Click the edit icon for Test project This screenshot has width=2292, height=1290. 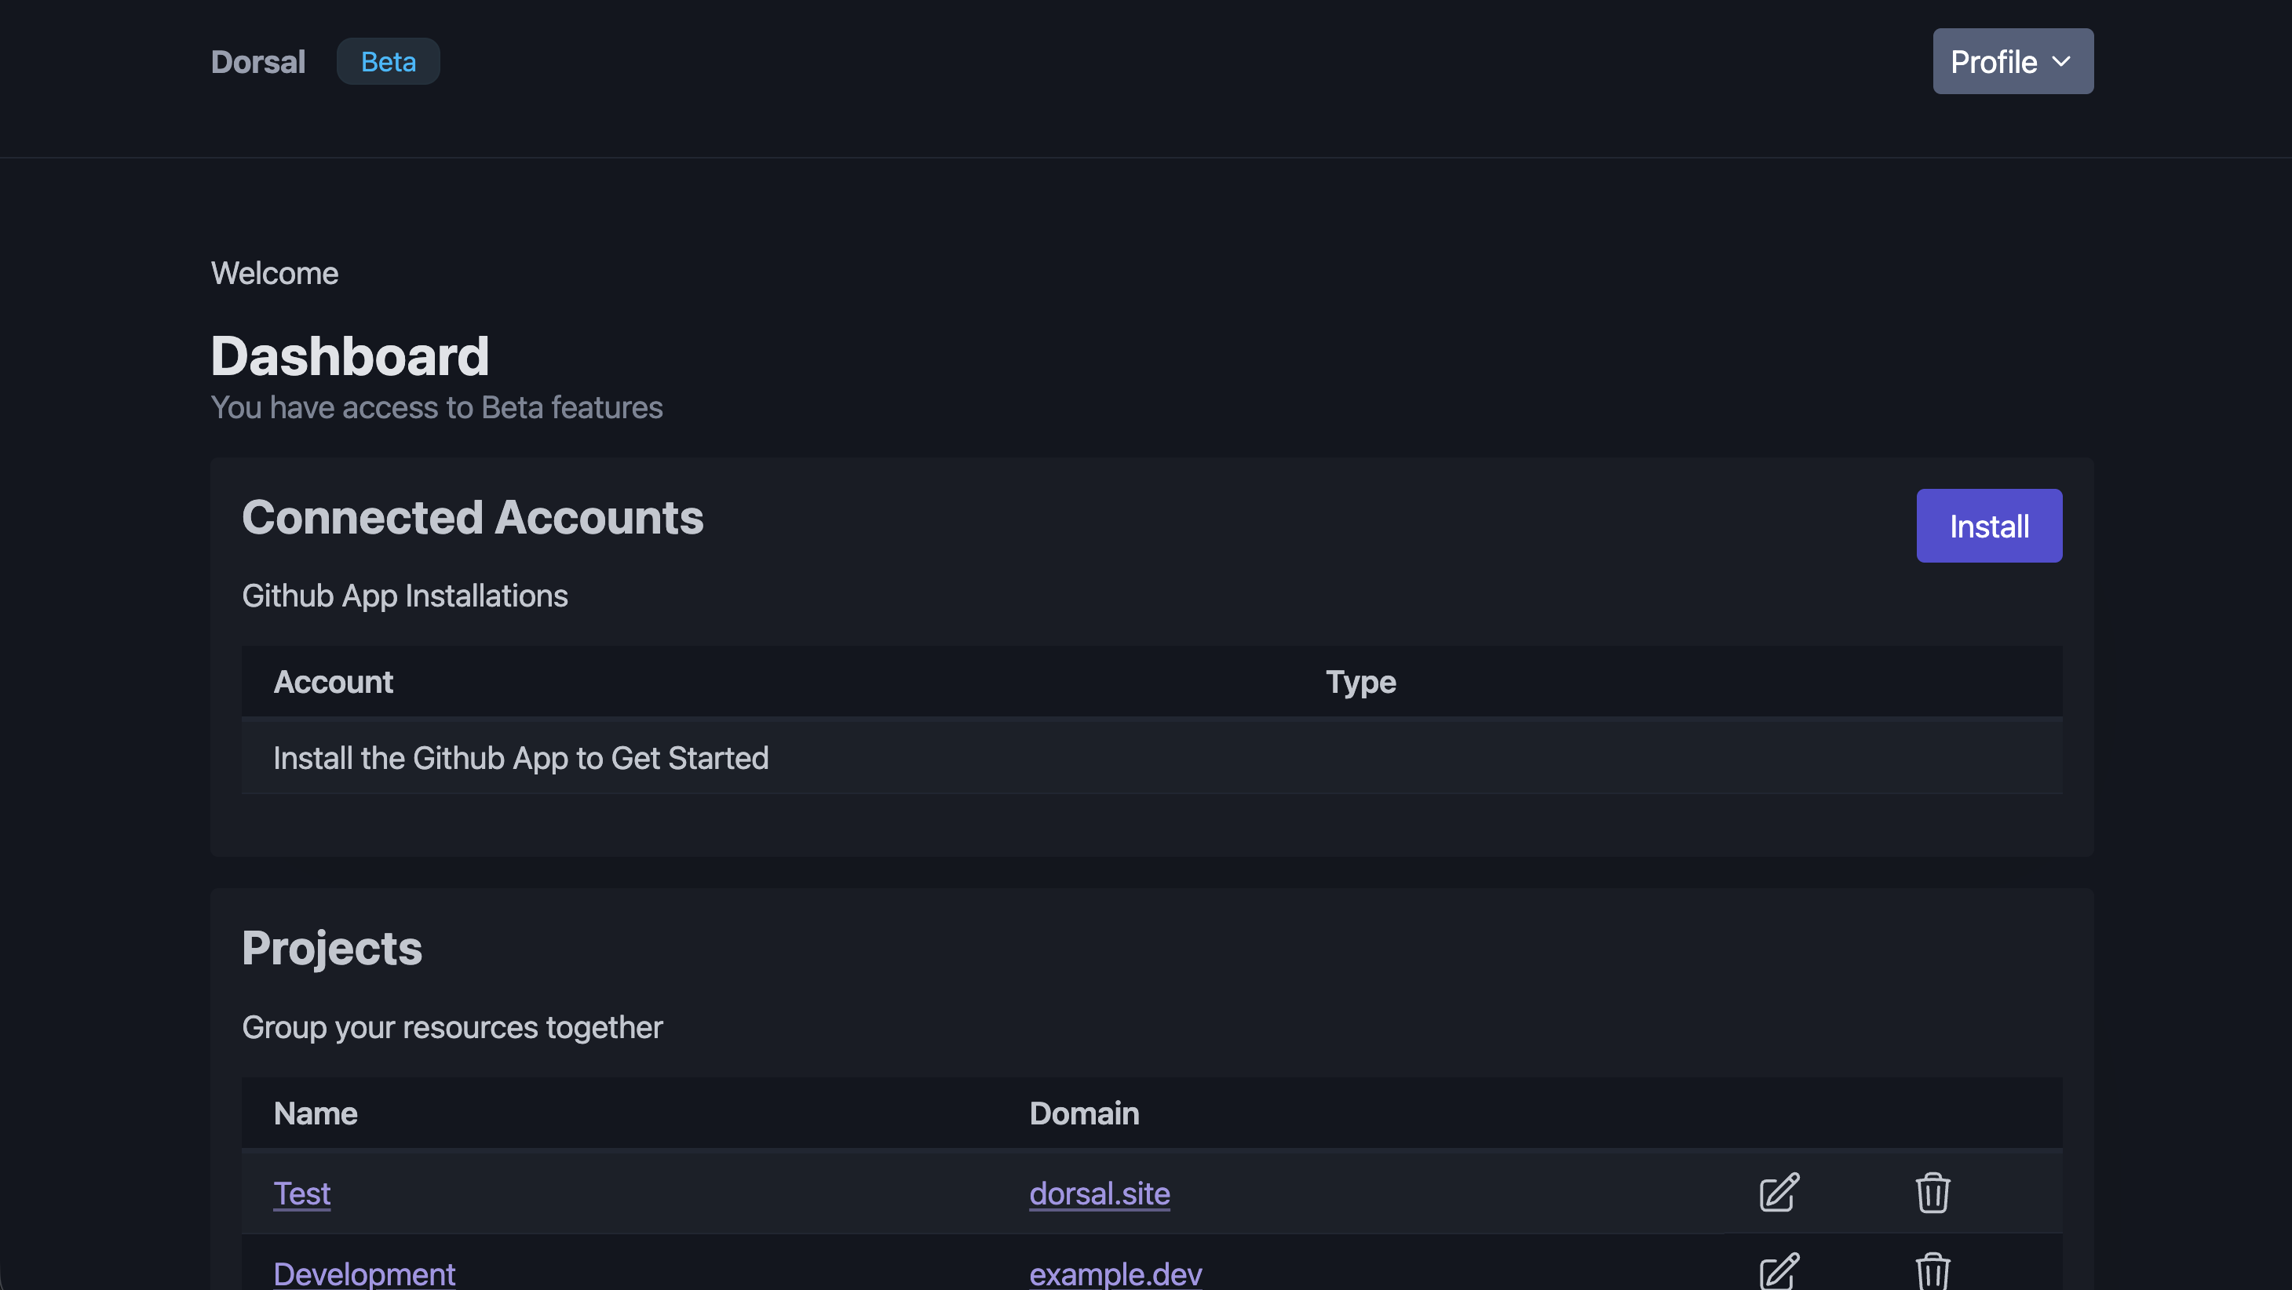click(1779, 1193)
